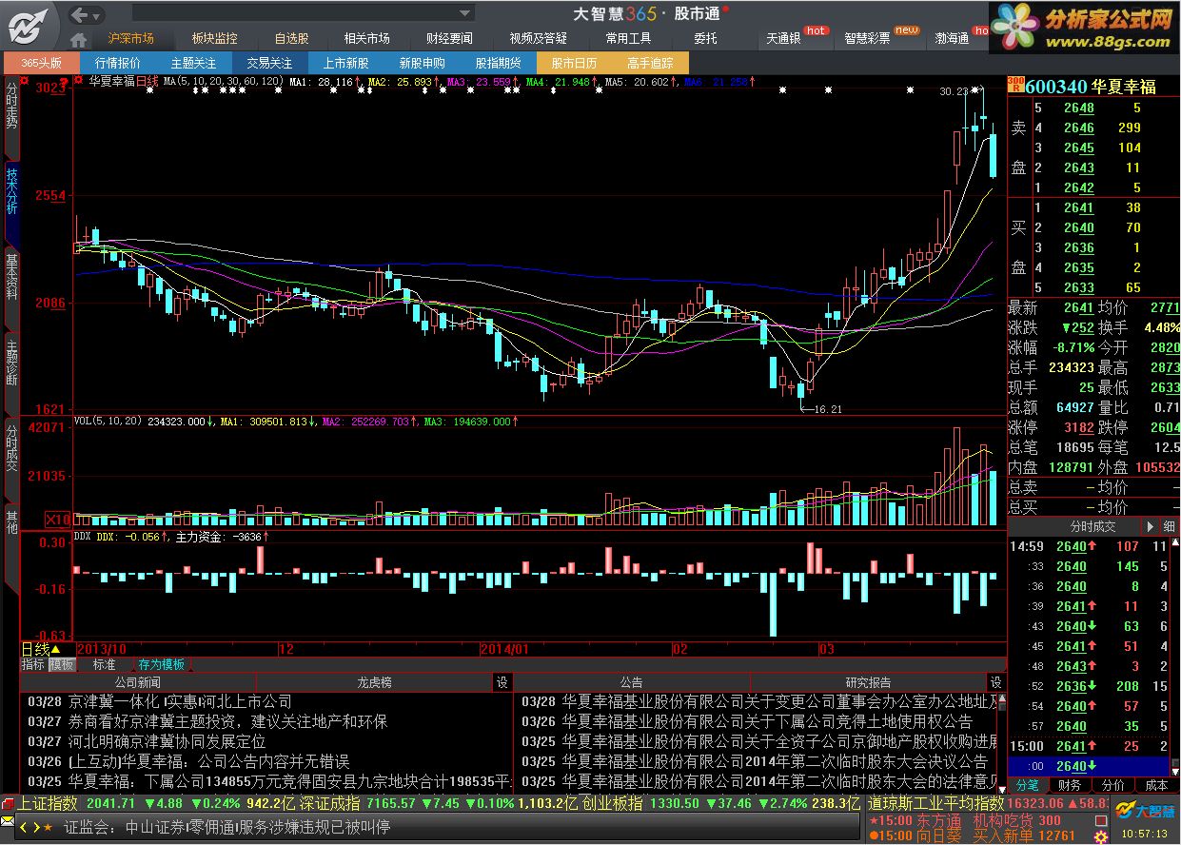Click stock title 600340 华夏幸福

[1091, 87]
